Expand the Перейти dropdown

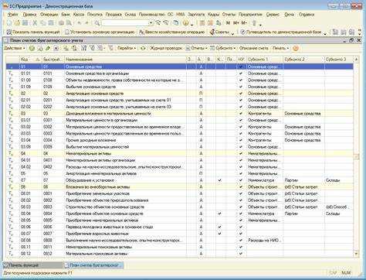point(127,48)
